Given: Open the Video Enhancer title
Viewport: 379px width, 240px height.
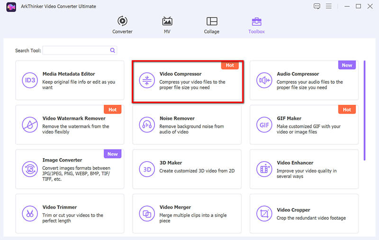Looking at the screenshot, I should coord(295,163).
